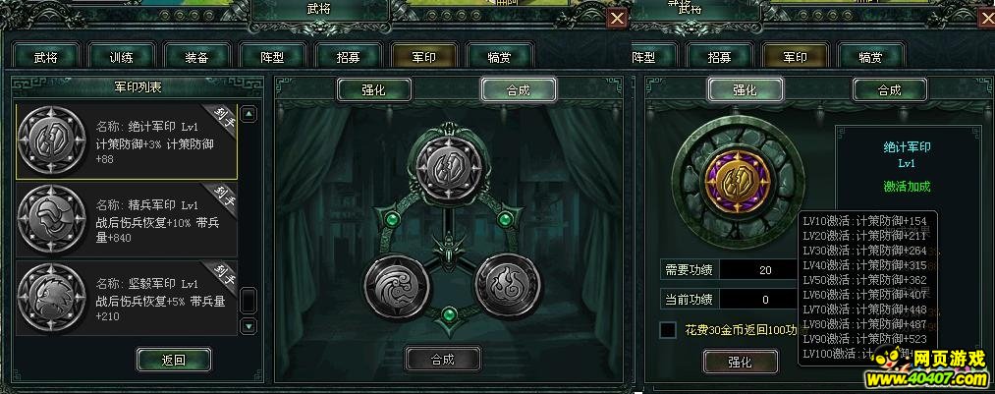Click the 强化 button at panel bottom right
This screenshot has height=394, width=995.
740,362
